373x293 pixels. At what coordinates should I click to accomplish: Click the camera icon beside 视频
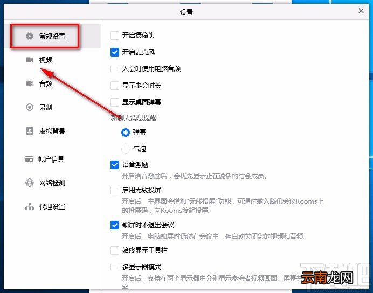click(x=30, y=60)
